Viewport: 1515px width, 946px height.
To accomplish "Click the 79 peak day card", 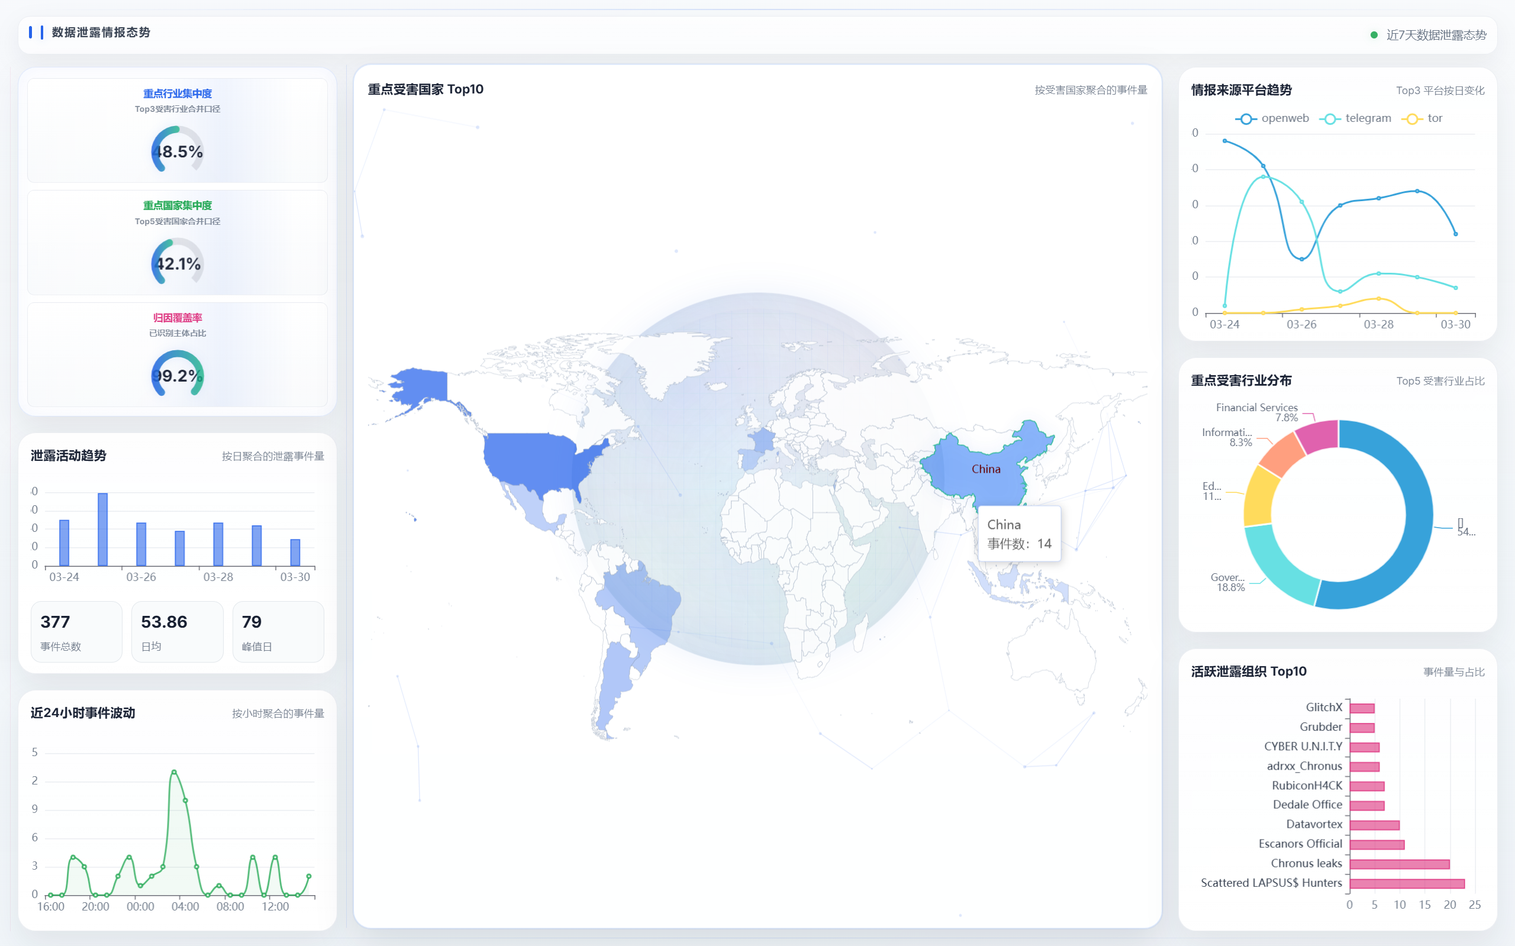I will (278, 631).
